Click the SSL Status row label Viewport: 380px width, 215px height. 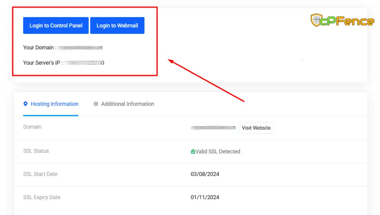pos(36,151)
